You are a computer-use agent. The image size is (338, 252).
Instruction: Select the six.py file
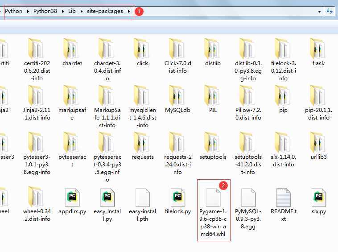318,201
